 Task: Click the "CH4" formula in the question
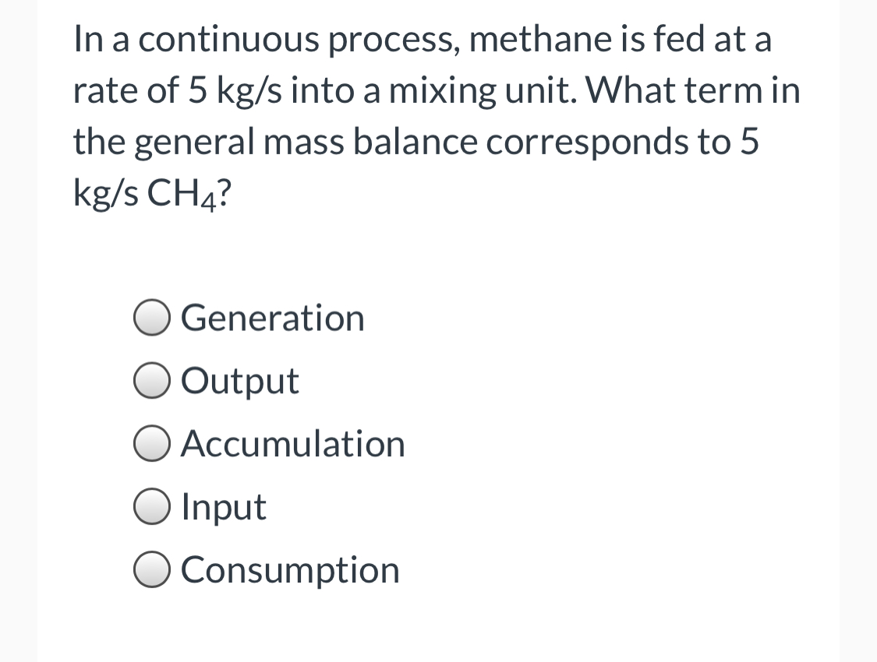pyautogui.click(x=182, y=193)
